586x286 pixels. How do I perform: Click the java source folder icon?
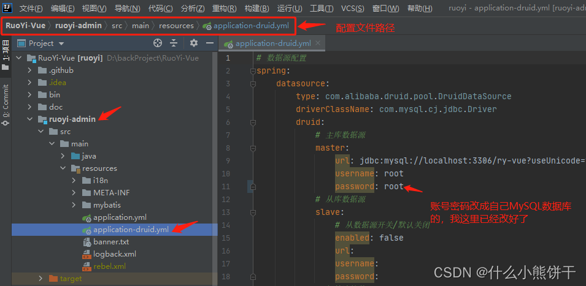tap(75, 156)
